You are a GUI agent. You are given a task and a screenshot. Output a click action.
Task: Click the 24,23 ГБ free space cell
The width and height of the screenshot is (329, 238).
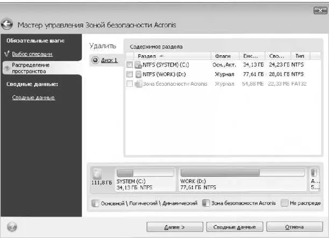click(279, 65)
